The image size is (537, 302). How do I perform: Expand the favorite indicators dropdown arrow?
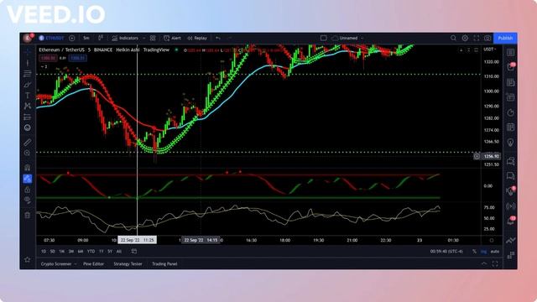(143, 38)
